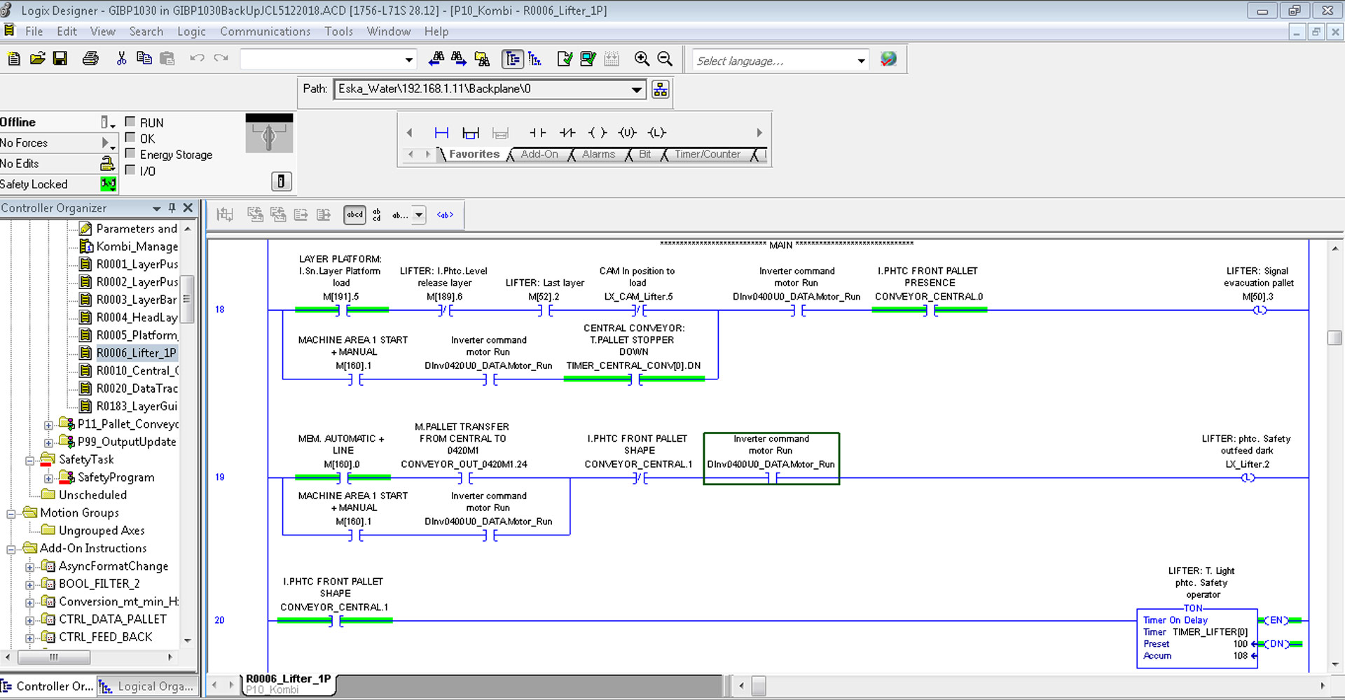Open the Path combo box dropdown

pos(636,90)
